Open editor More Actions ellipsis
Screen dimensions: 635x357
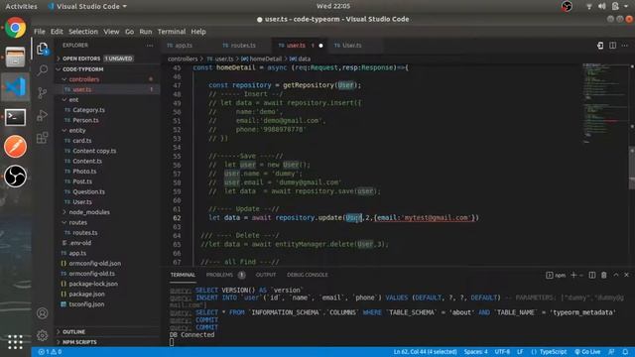pyautogui.click(x=625, y=46)
